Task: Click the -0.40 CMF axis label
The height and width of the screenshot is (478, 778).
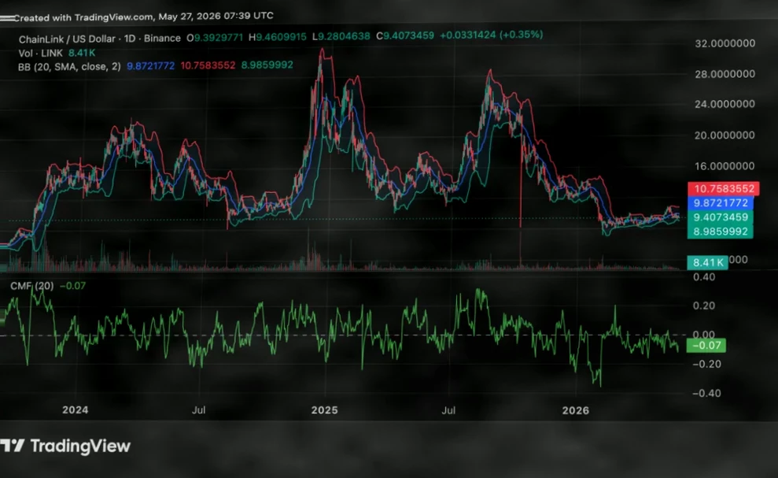Action: tap(706, 394)
